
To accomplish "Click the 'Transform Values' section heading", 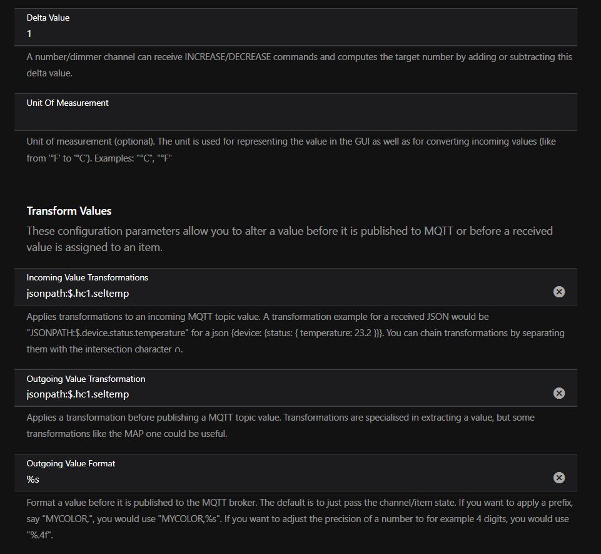I will (69, 211).
